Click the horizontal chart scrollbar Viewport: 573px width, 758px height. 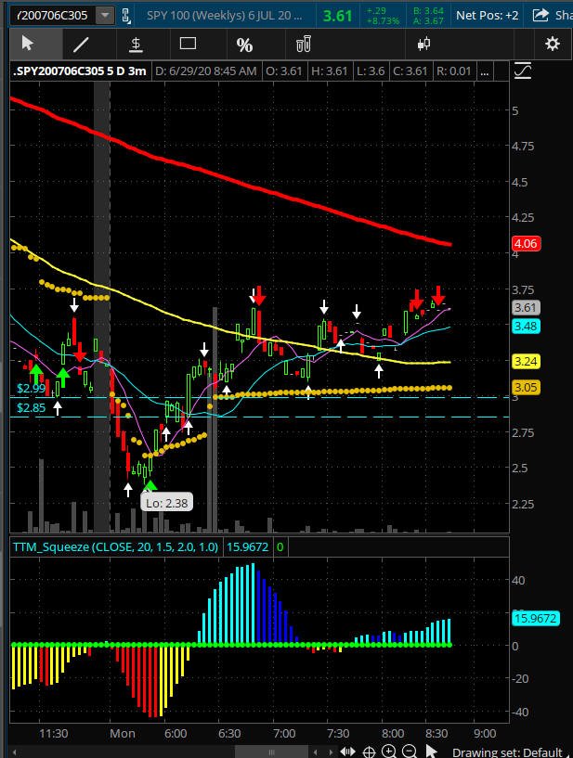[x=269, y=752]
